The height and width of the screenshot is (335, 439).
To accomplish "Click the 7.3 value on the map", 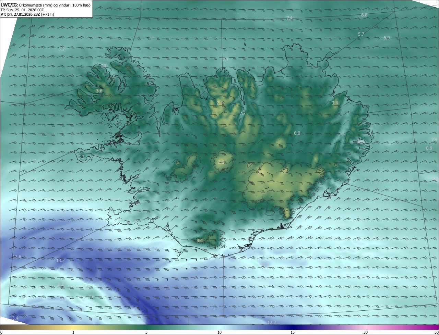I will point(242,114).
